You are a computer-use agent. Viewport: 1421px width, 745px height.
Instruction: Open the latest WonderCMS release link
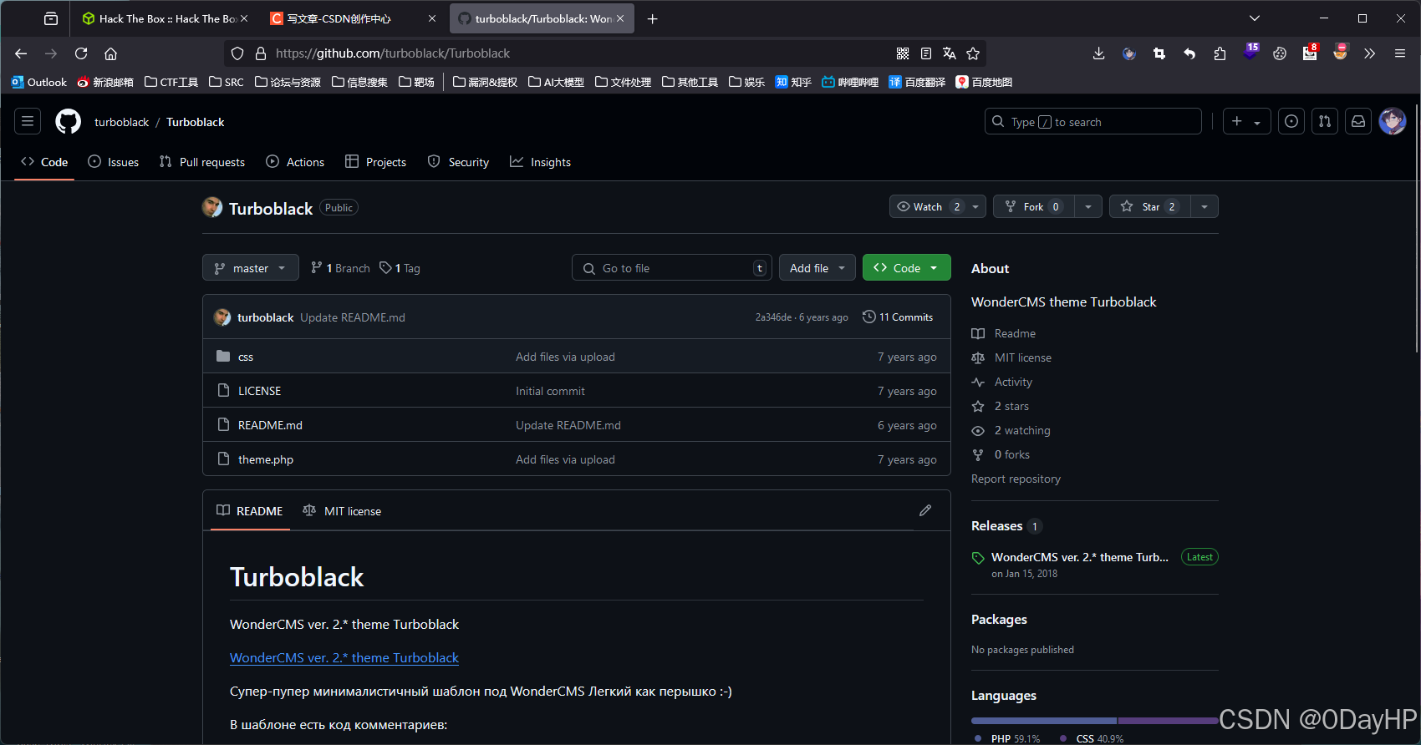pyautogui.click(x=1080, y=557)
